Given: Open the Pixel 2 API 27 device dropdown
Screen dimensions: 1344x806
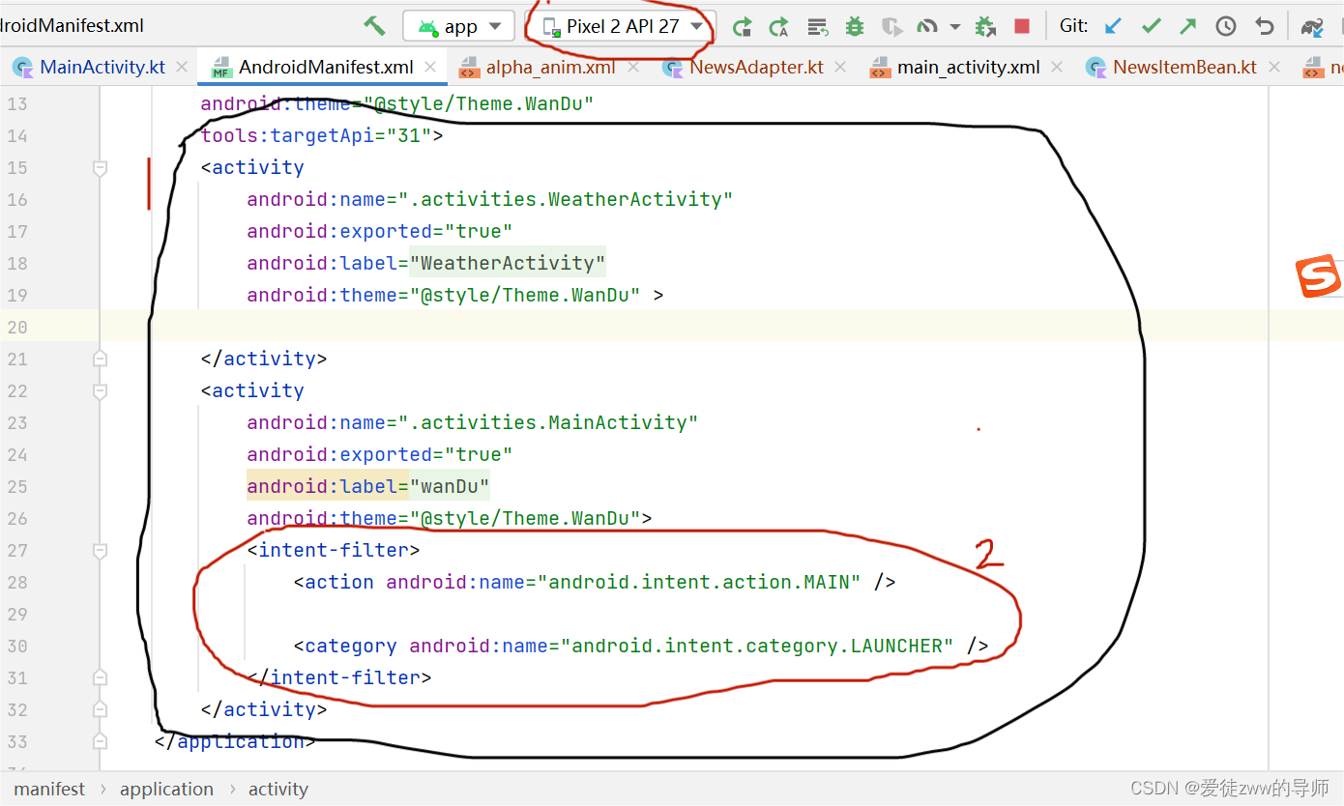Looking at the screenshot, I should [x=621, y=26].
